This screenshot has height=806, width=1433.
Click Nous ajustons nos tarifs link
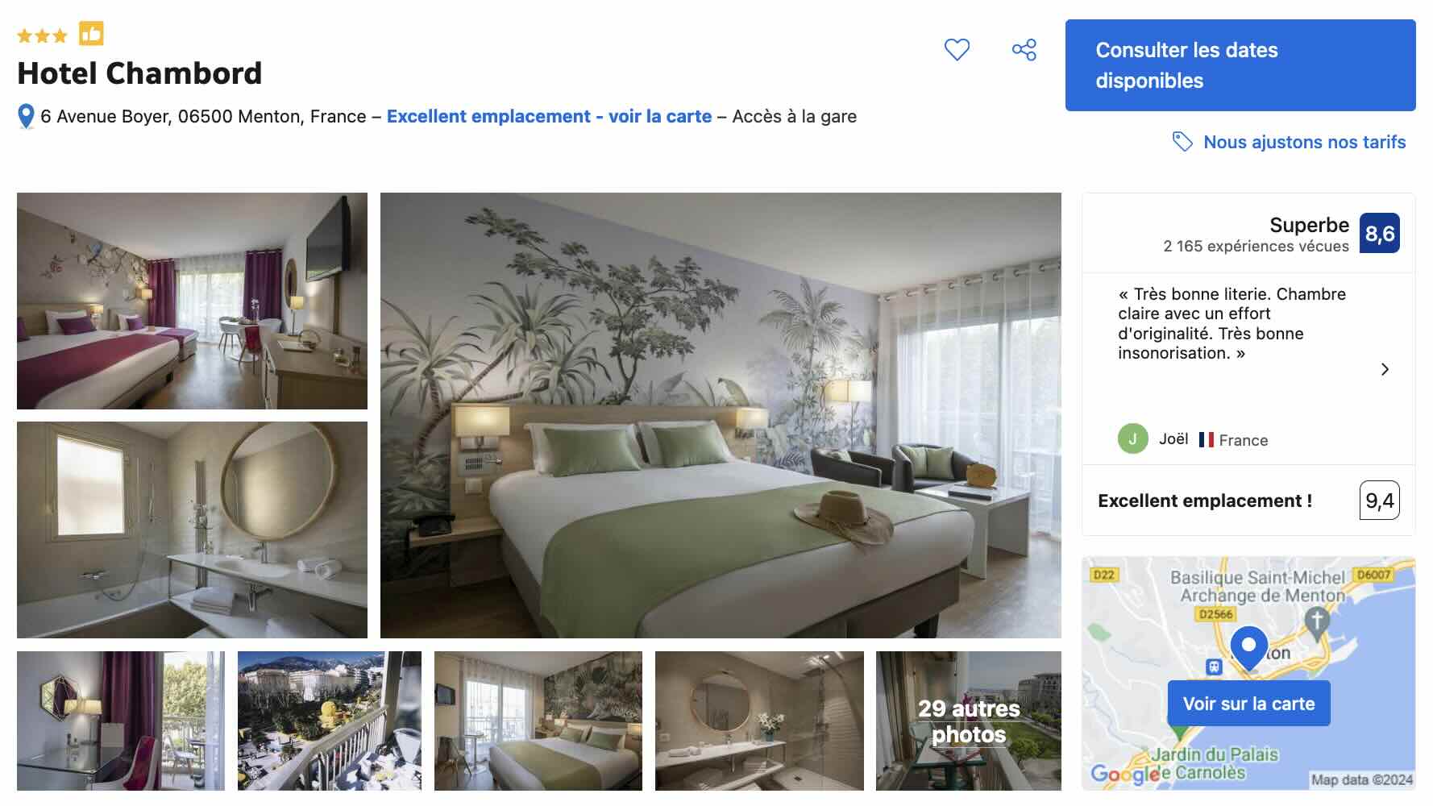(1304, 142)
